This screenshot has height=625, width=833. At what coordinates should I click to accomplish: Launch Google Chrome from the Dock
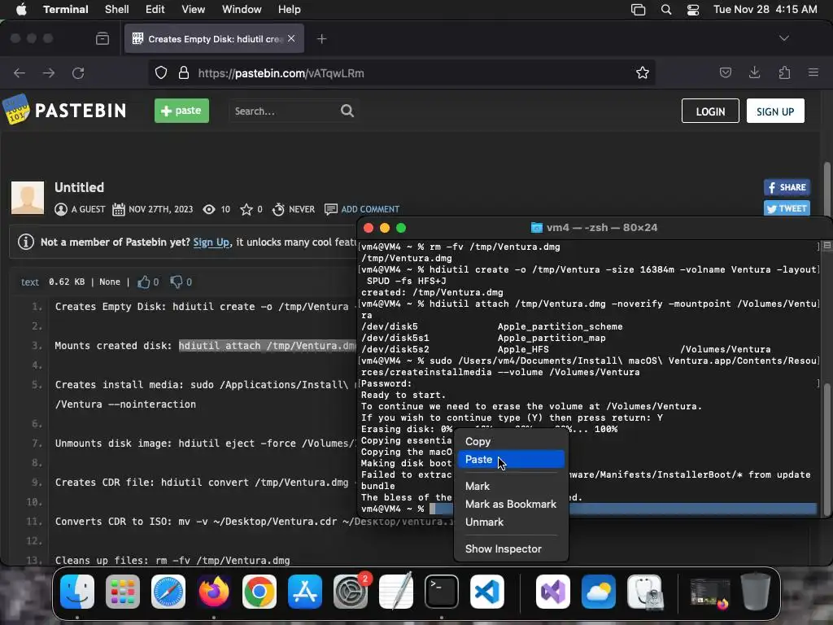point(259,592)
